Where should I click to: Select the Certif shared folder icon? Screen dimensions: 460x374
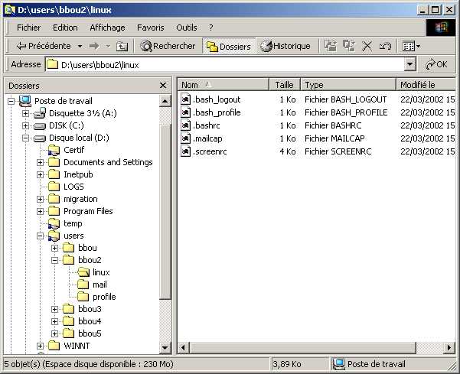pyautogui.click(x=54, y=150)
